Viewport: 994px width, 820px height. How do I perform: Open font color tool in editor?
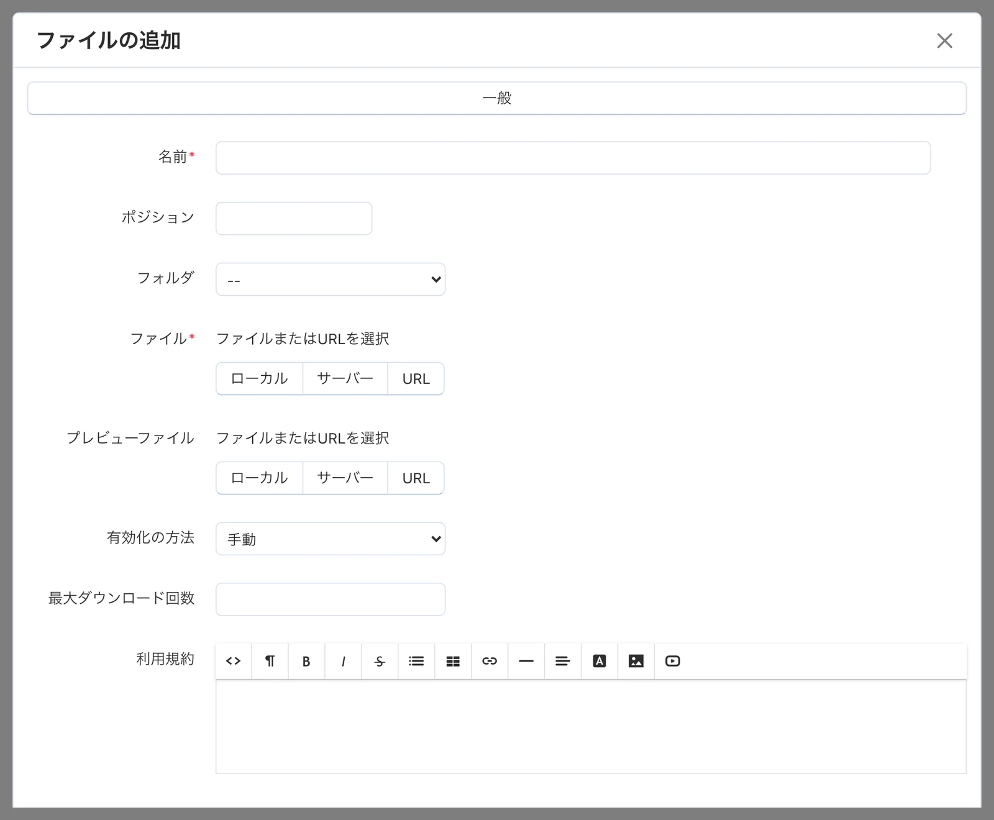600,661
